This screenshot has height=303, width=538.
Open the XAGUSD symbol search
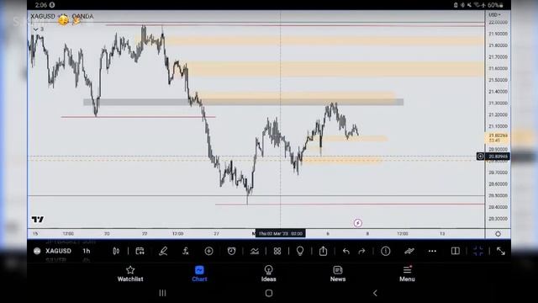pos(58,251)
